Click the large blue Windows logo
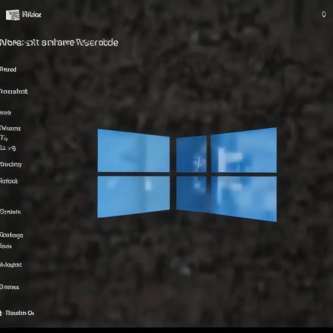This screenshot has width=333, height=333. pos(187,174)
